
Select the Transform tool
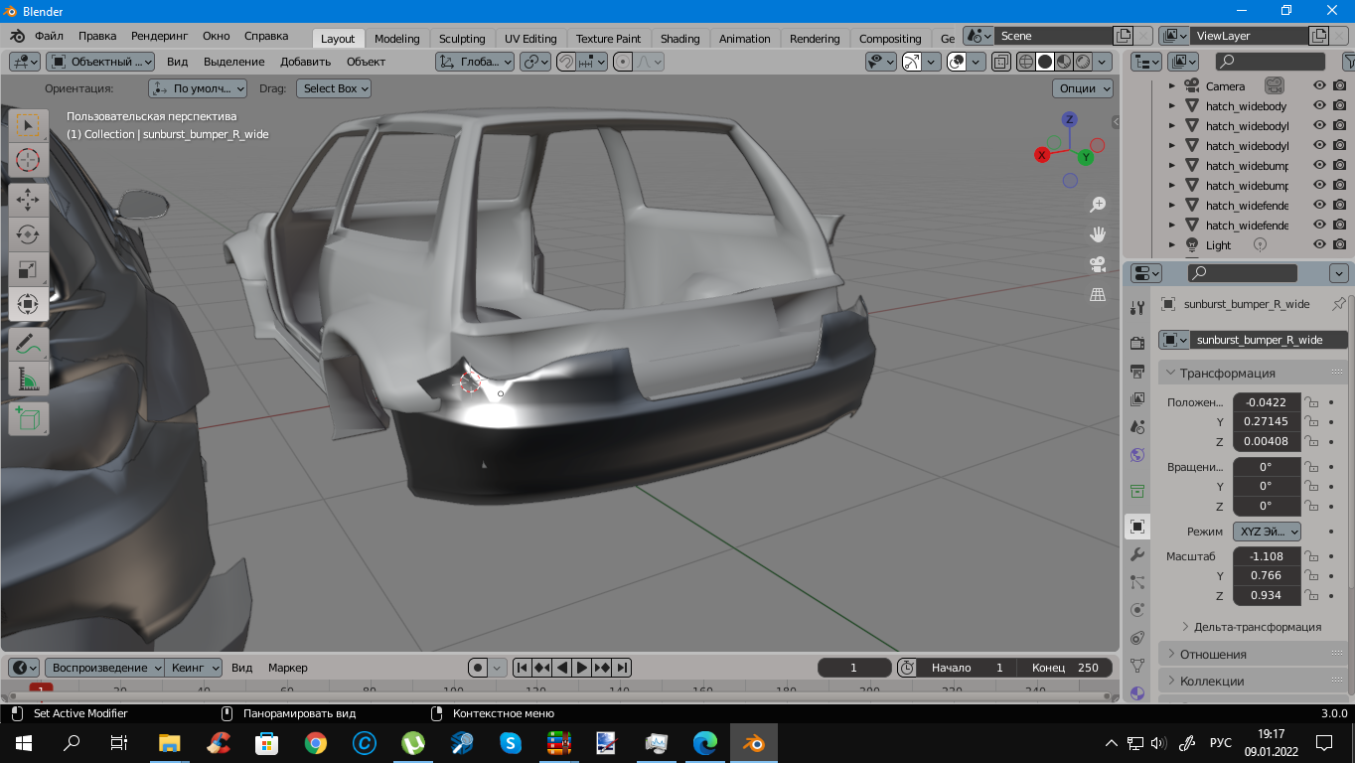tap(28, 303)
